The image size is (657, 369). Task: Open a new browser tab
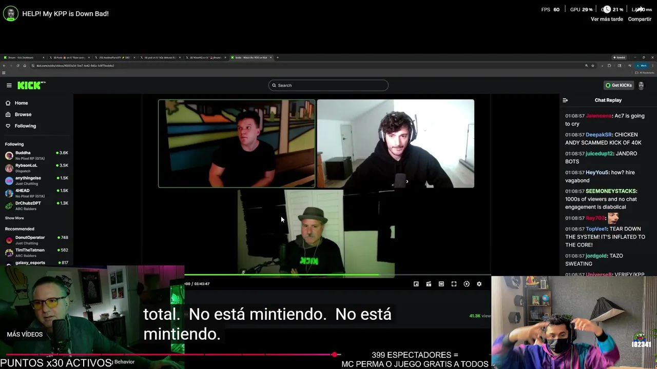click(278, 57)
